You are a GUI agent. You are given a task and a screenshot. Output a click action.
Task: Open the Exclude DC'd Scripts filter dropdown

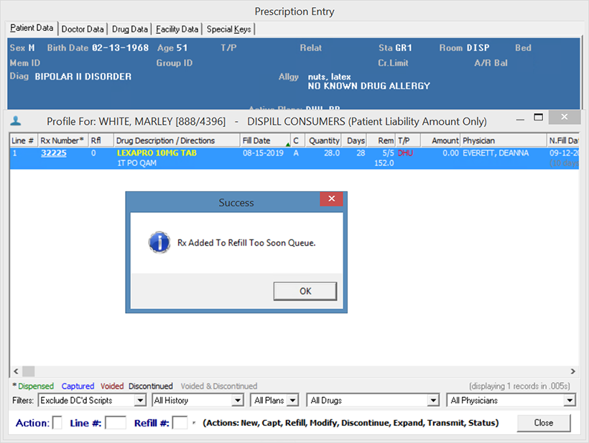(92, 401)
